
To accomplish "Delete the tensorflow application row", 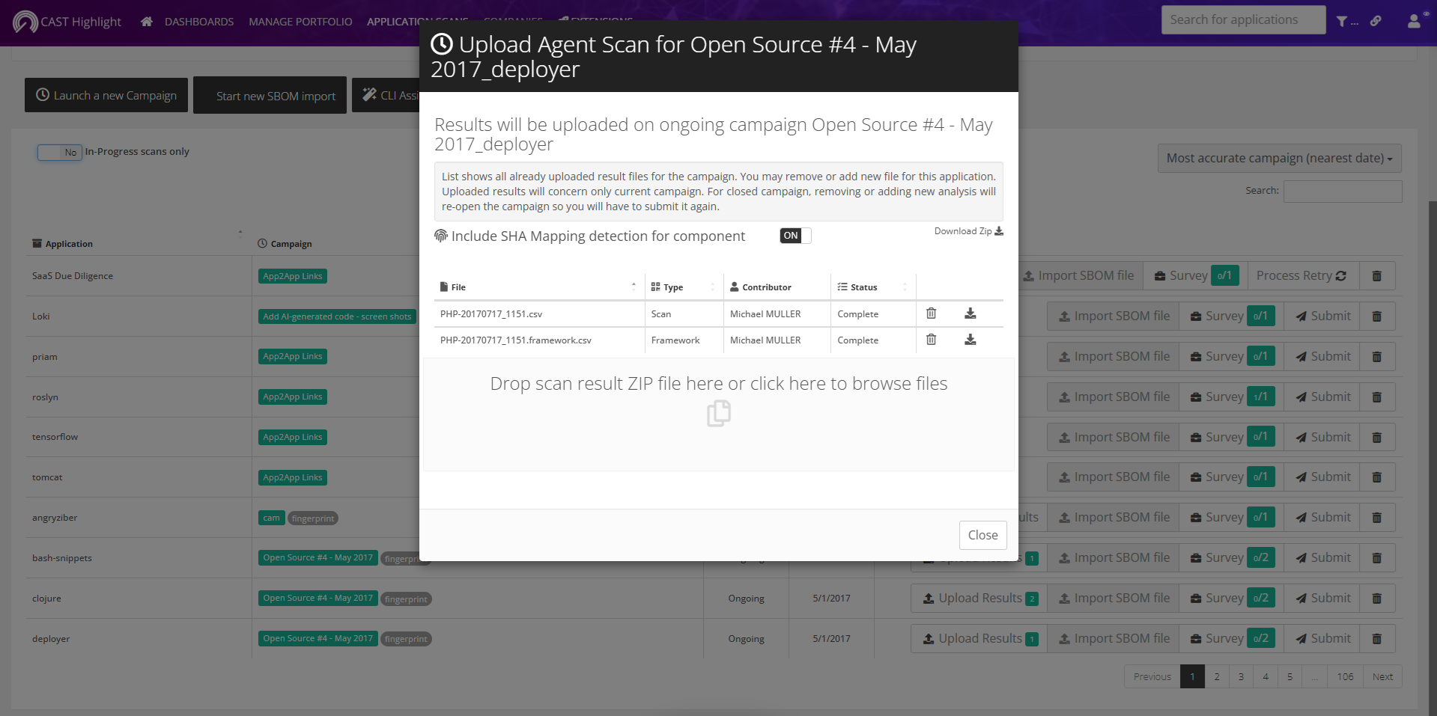I will click(x=1376, y=437).
